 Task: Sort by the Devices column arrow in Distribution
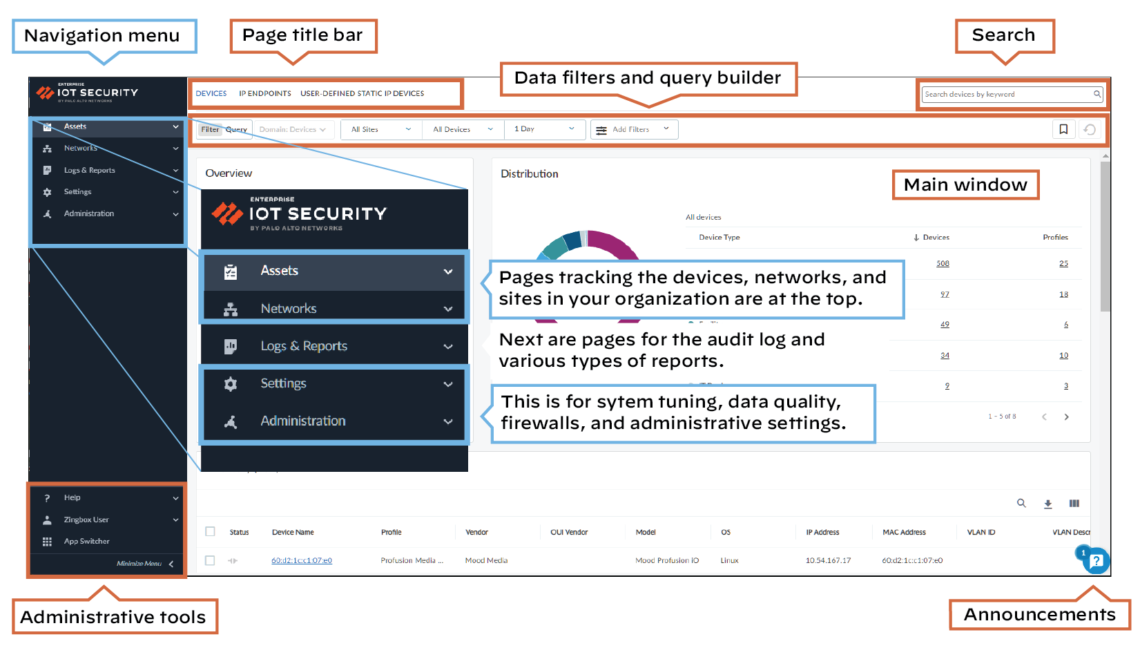pos(916,238)
